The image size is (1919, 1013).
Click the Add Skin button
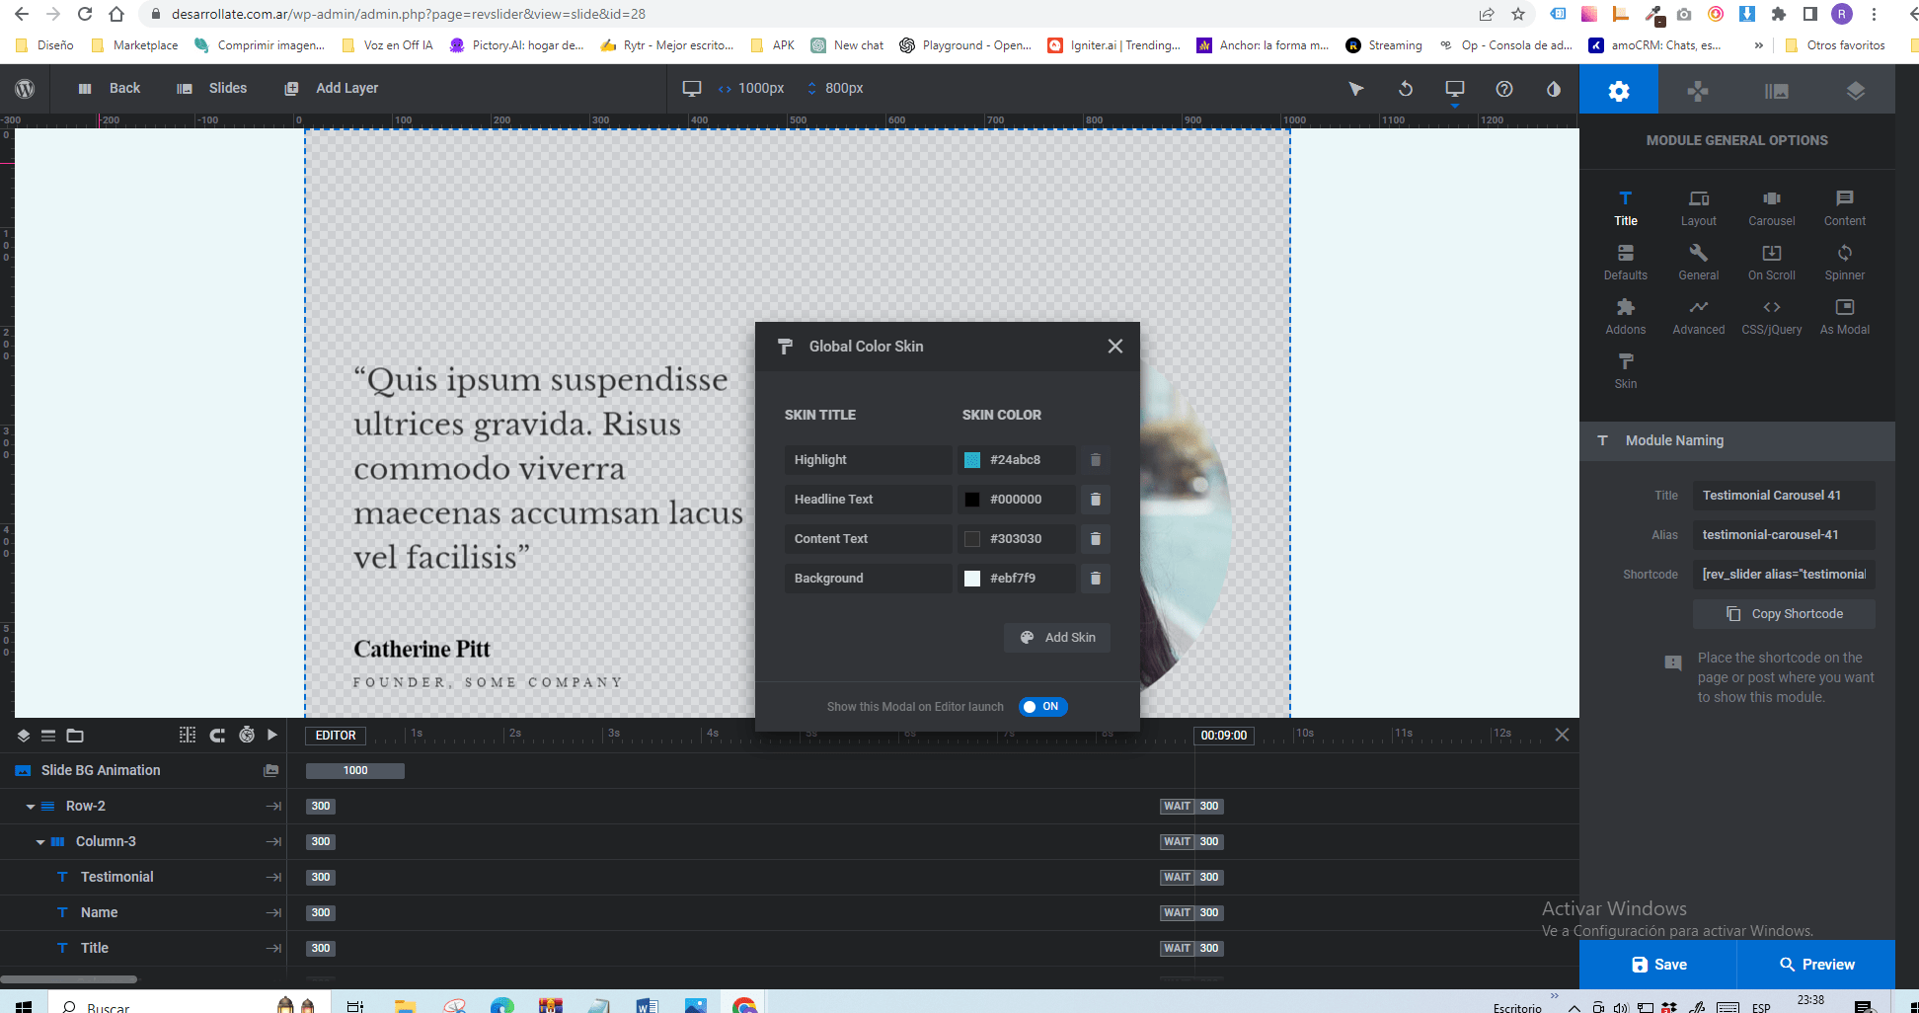1057,638
